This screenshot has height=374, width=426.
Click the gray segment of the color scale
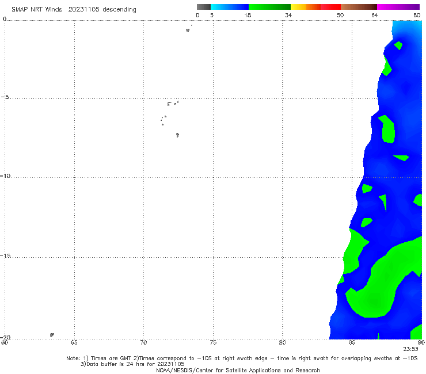click(204, 7)
